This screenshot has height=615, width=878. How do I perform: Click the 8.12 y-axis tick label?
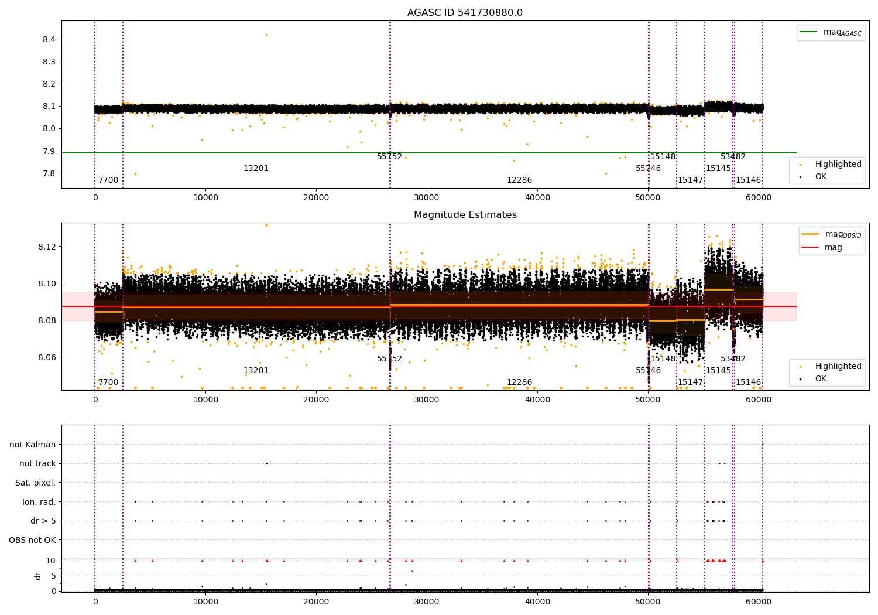point(47,247)
